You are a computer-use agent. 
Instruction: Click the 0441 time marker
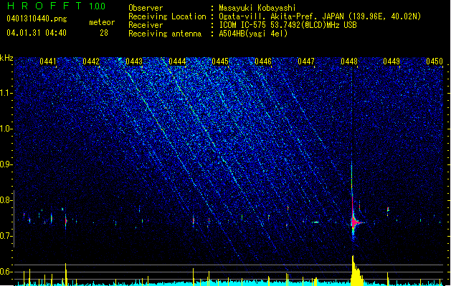pyautogui.click(x=48, y=61)
